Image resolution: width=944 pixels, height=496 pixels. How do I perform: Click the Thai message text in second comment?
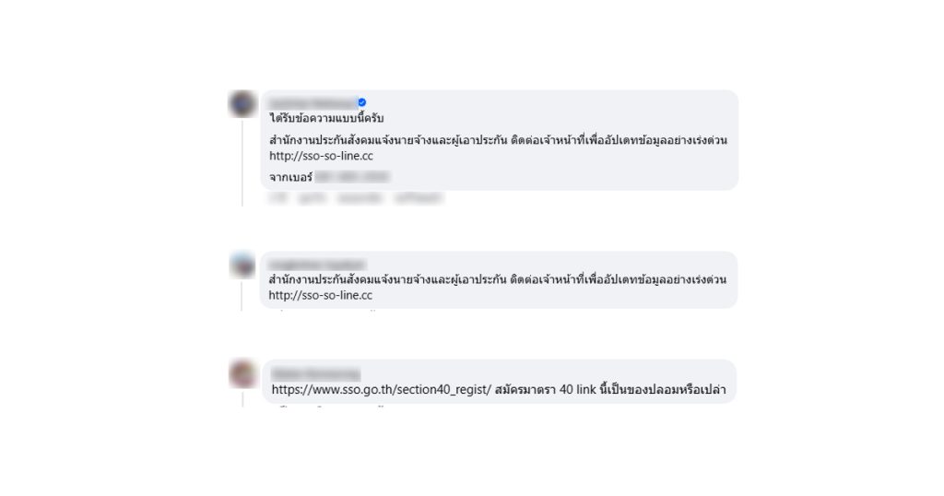497,280
